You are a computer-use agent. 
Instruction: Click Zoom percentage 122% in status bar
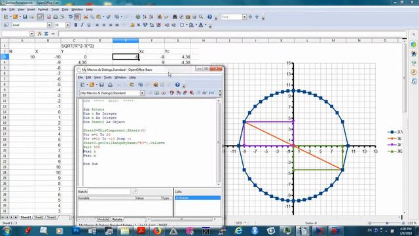point(412,223)
